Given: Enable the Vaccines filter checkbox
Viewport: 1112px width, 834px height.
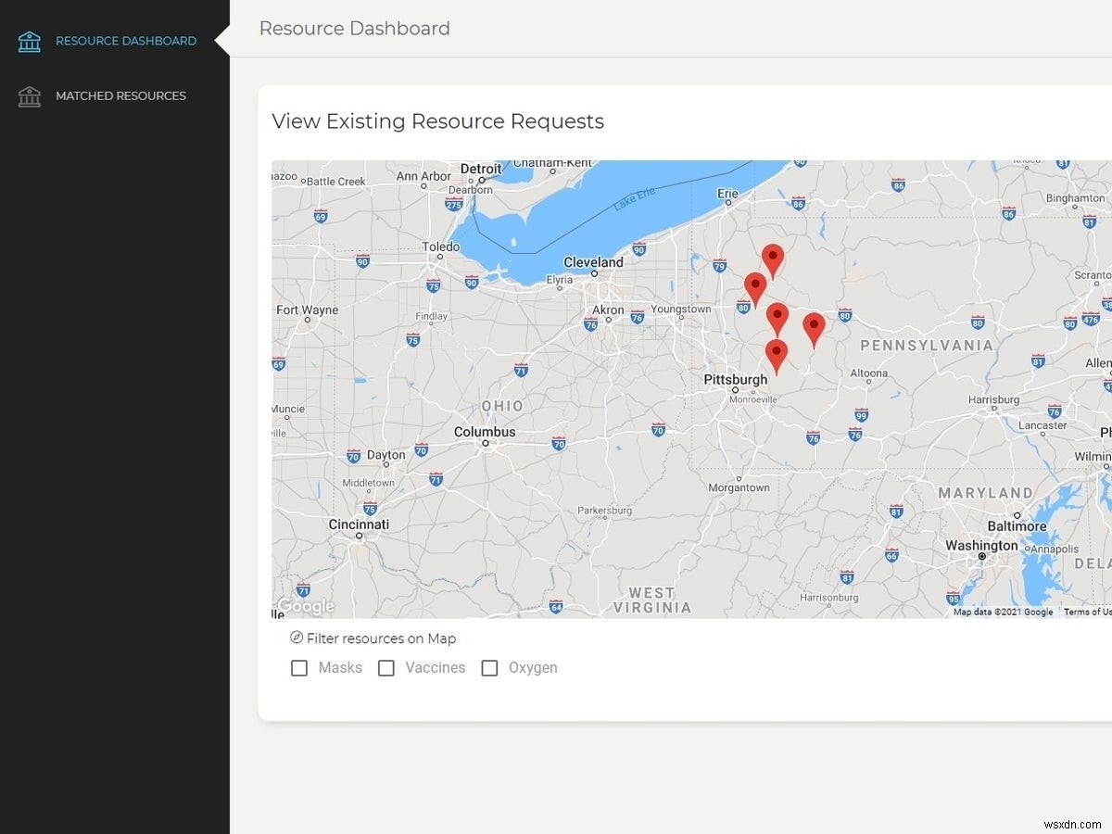Looking at the screenshot, I should point(386,668).
